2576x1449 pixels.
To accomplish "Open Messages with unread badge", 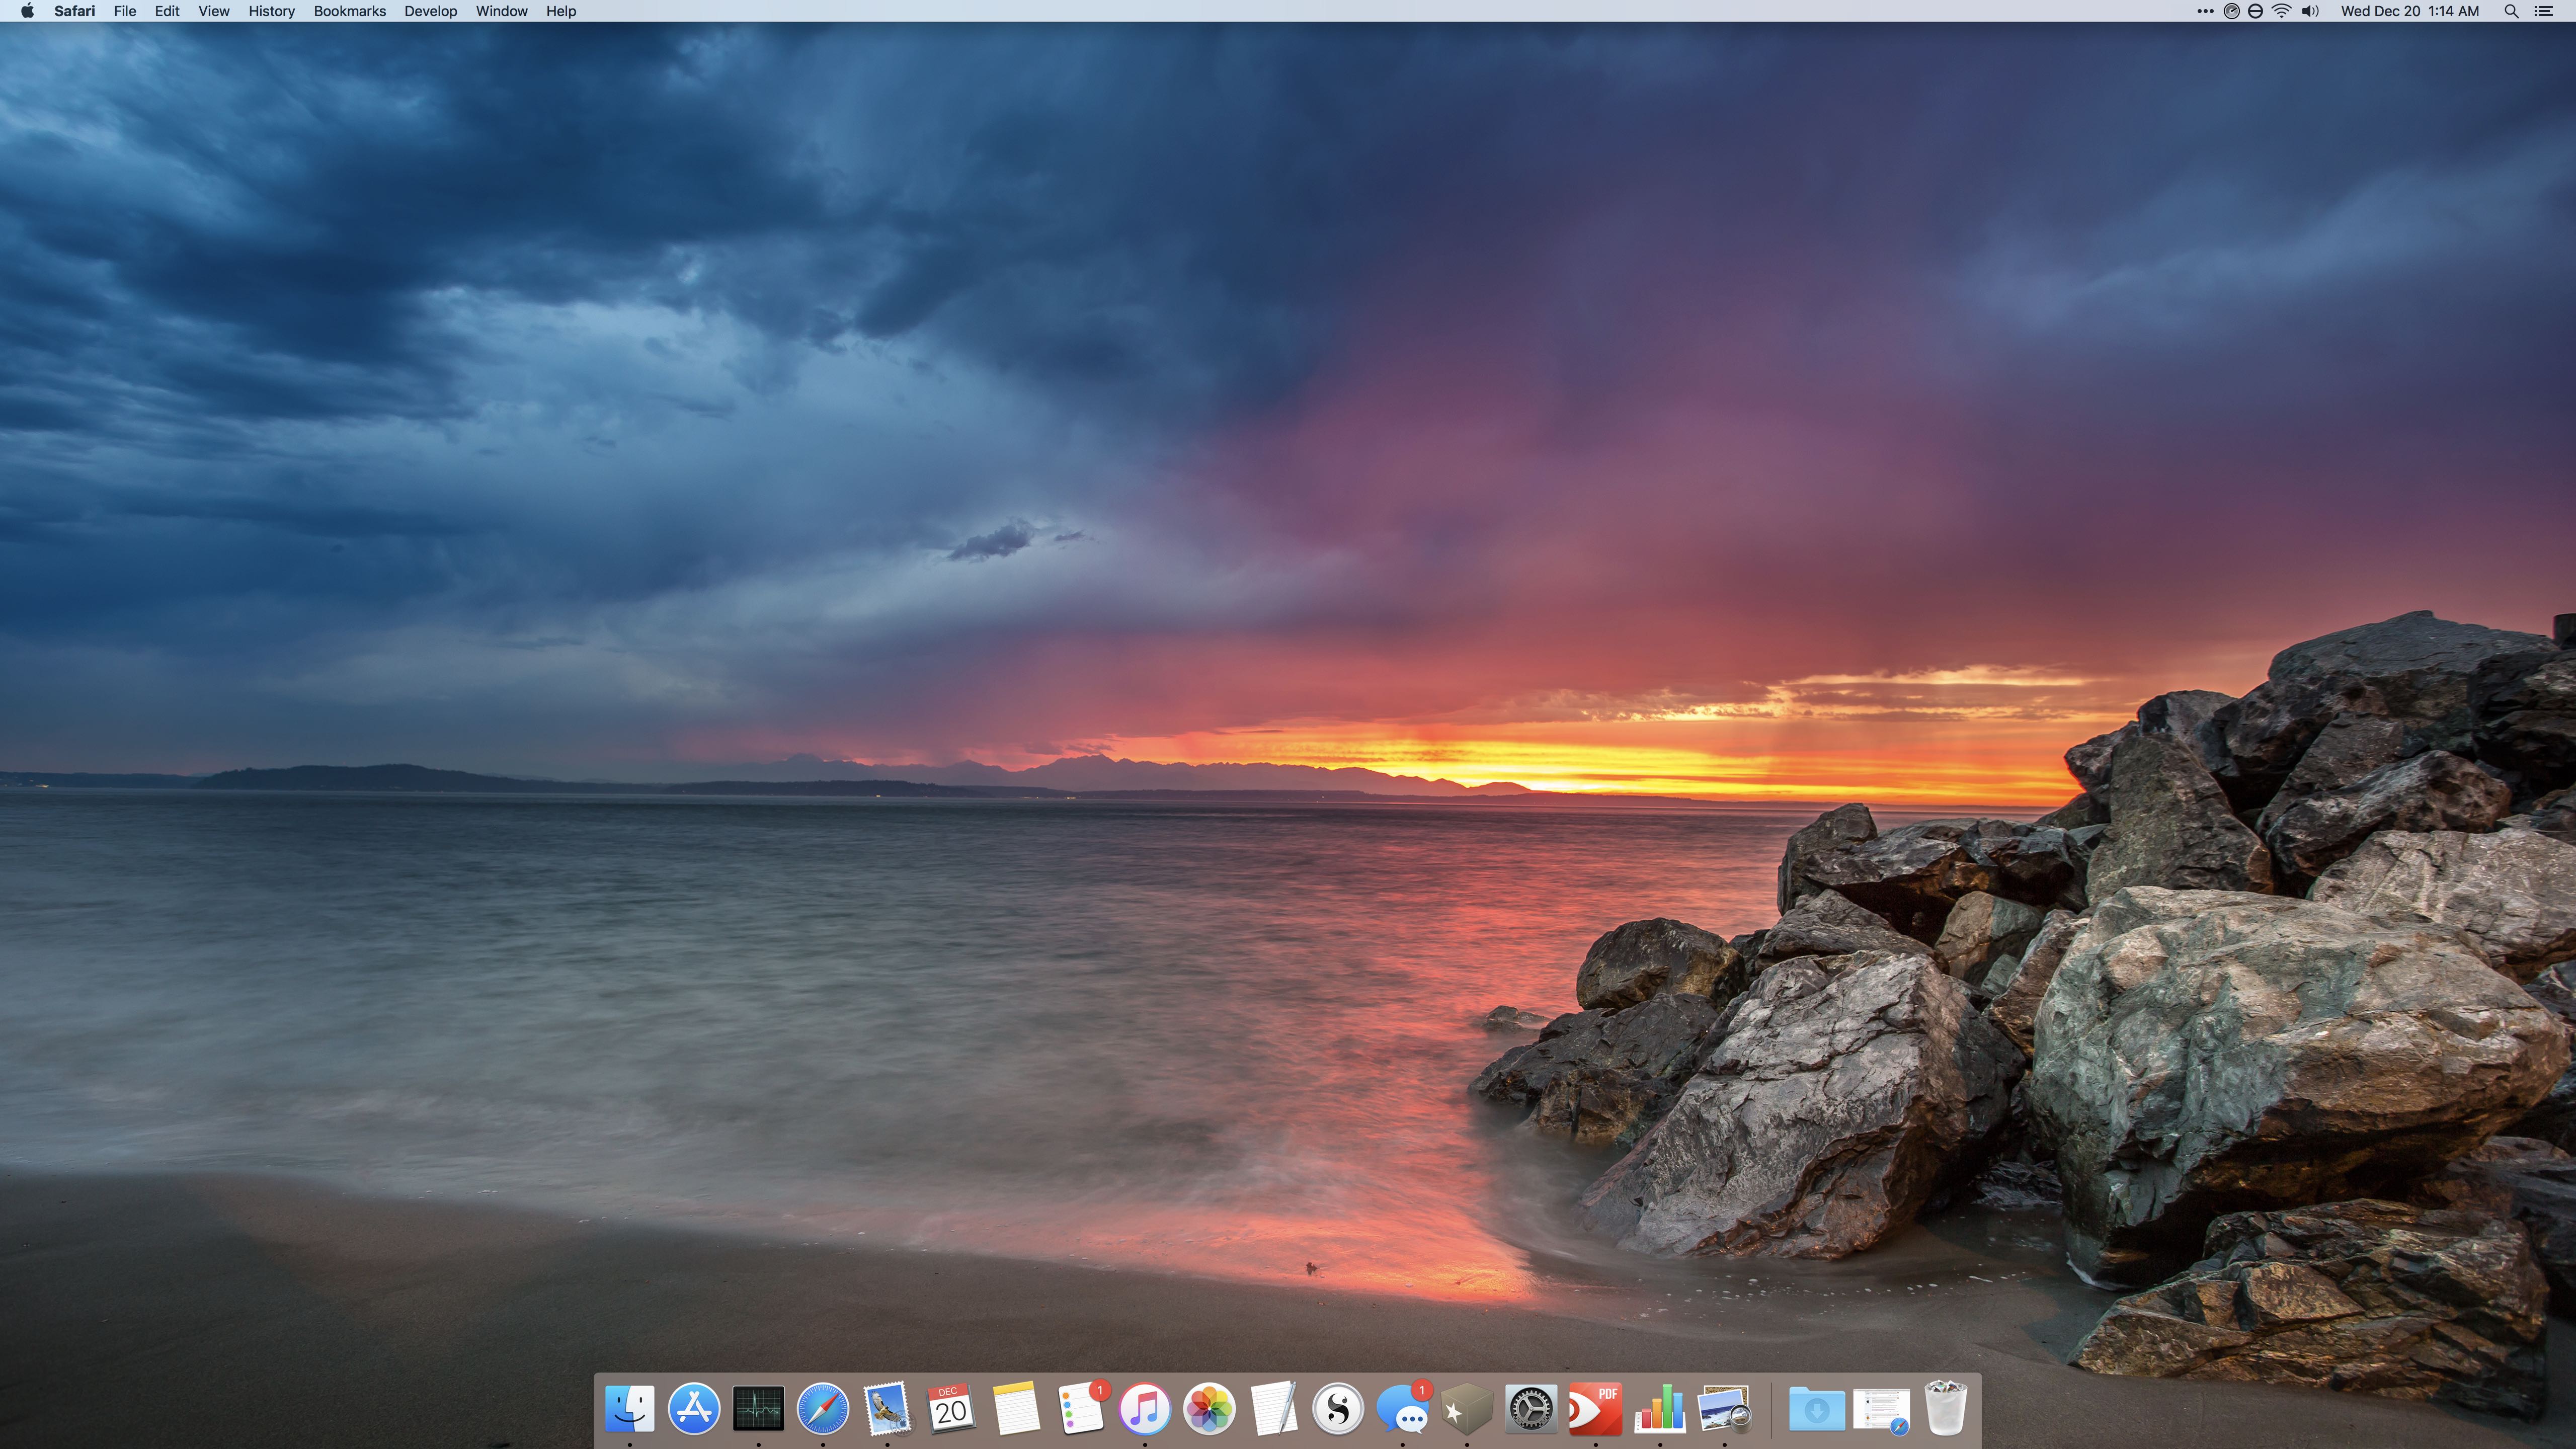I will click(x=1403, y=1409).
